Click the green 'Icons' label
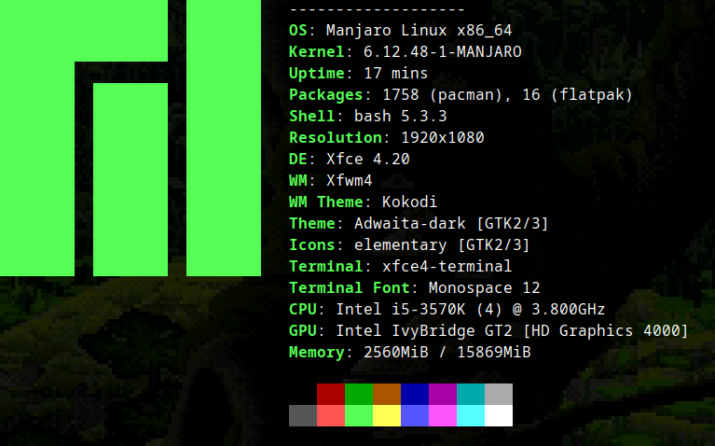The width and height of the screenshot is (715, 446). 312,245
